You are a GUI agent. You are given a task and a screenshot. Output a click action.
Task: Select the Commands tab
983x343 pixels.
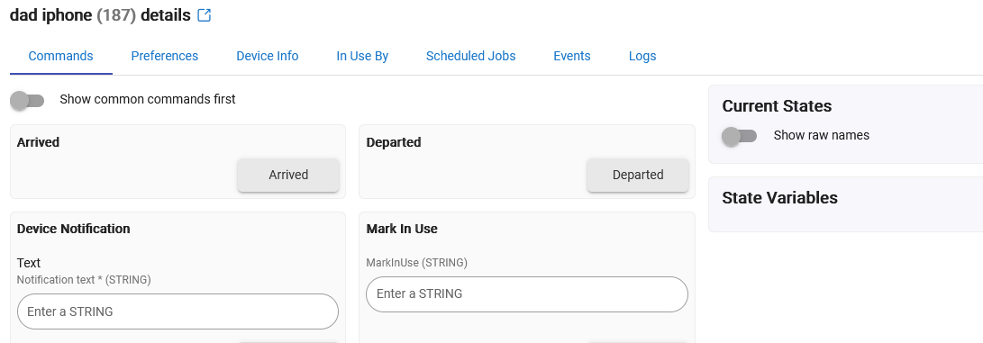pos(60,56)
